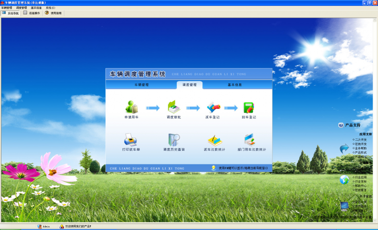The width and height of the screenshot is (378, 230).
Task: Click the 产品支持 help question-mark icon
Action: coord(341,125)
